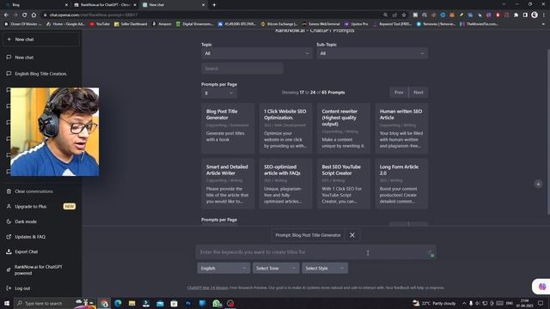This screenshot has width=550, height=309.
Task: Select Smart and Detailed Article Writer card
Action: [228, 184]
